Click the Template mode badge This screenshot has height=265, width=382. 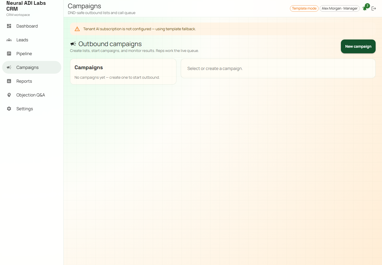(x=304, y=8)
